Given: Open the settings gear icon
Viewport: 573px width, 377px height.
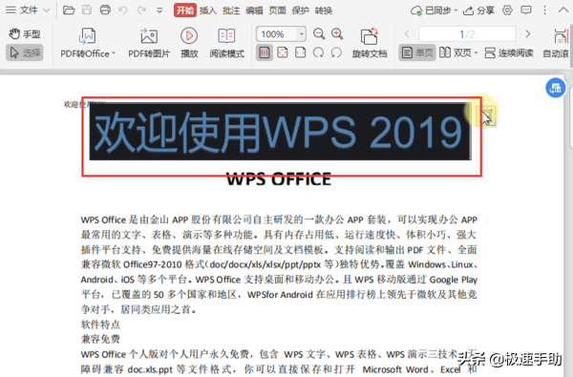Looking at the screenshot, I should [507, 10].
